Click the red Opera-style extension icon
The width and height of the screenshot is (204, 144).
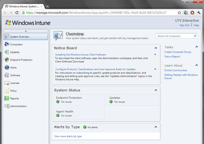[192, 13]
